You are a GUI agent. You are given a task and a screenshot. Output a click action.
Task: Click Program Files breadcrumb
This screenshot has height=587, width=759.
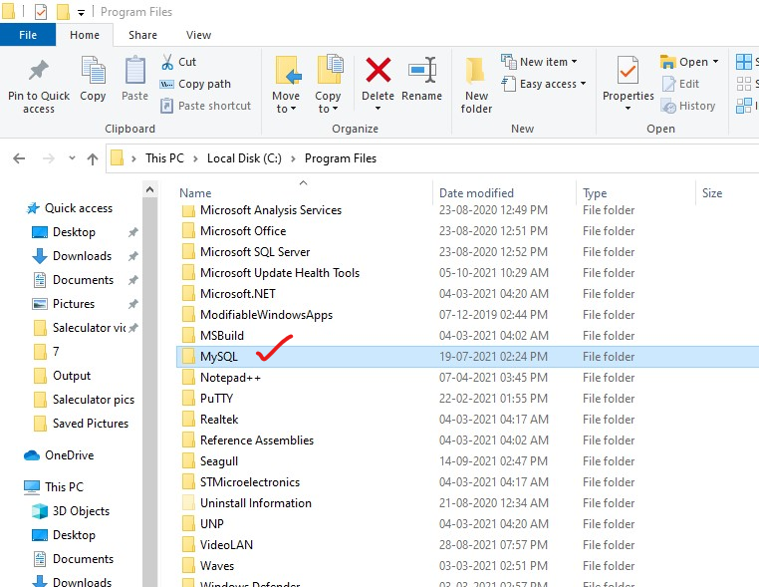341,158
